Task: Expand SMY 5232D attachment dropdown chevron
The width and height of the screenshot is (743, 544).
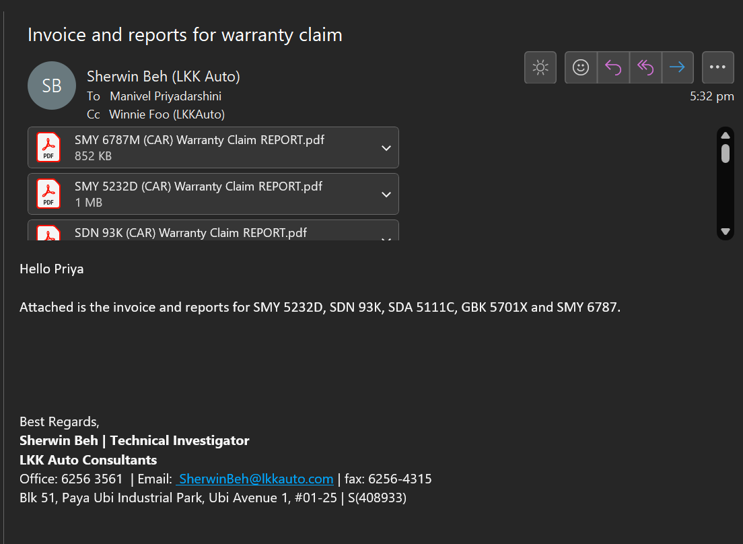Action: tap(386, 195)
